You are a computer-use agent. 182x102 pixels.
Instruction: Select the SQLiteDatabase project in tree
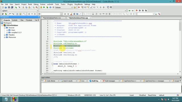12,25
